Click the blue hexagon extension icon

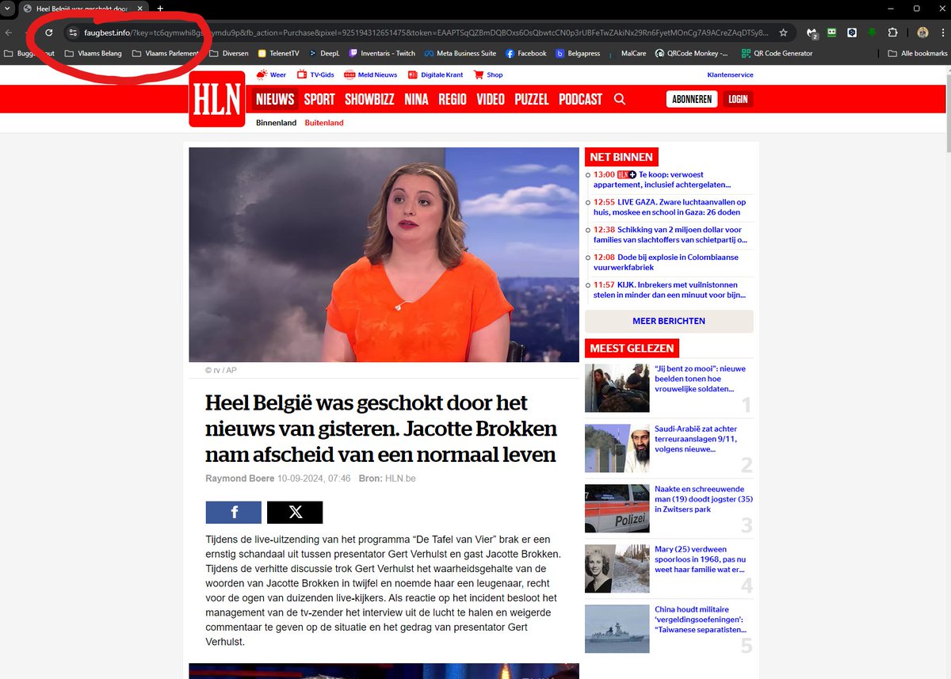point(852,32)
